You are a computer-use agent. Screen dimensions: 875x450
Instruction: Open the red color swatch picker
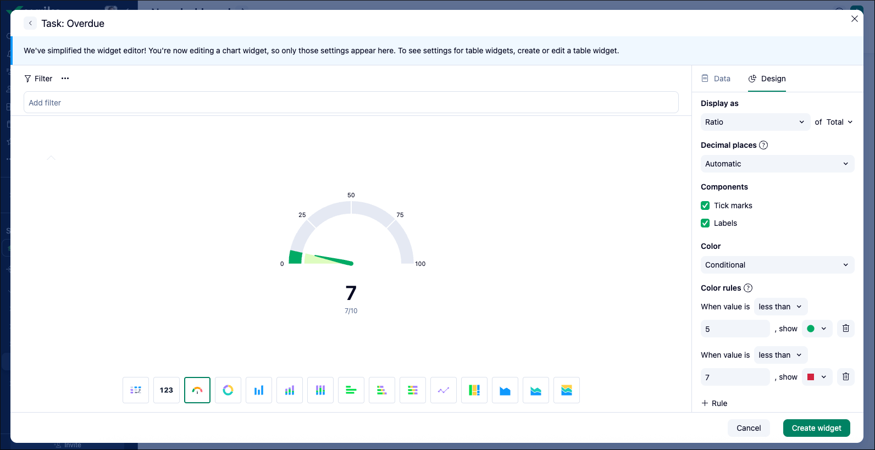(817, 377)
